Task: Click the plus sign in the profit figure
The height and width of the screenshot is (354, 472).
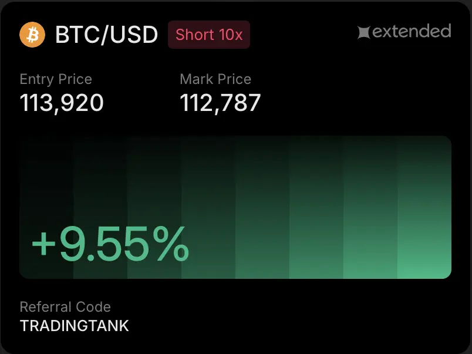Action: pos(43,245)
